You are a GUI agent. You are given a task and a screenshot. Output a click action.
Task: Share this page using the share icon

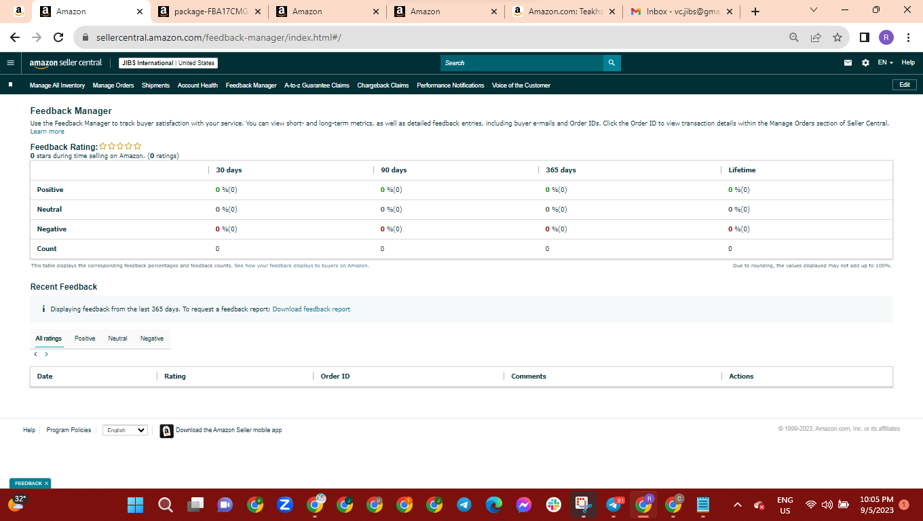(x=816, y=37)
